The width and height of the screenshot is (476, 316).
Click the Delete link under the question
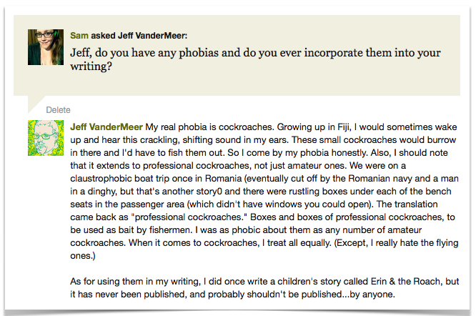[58, 110]
